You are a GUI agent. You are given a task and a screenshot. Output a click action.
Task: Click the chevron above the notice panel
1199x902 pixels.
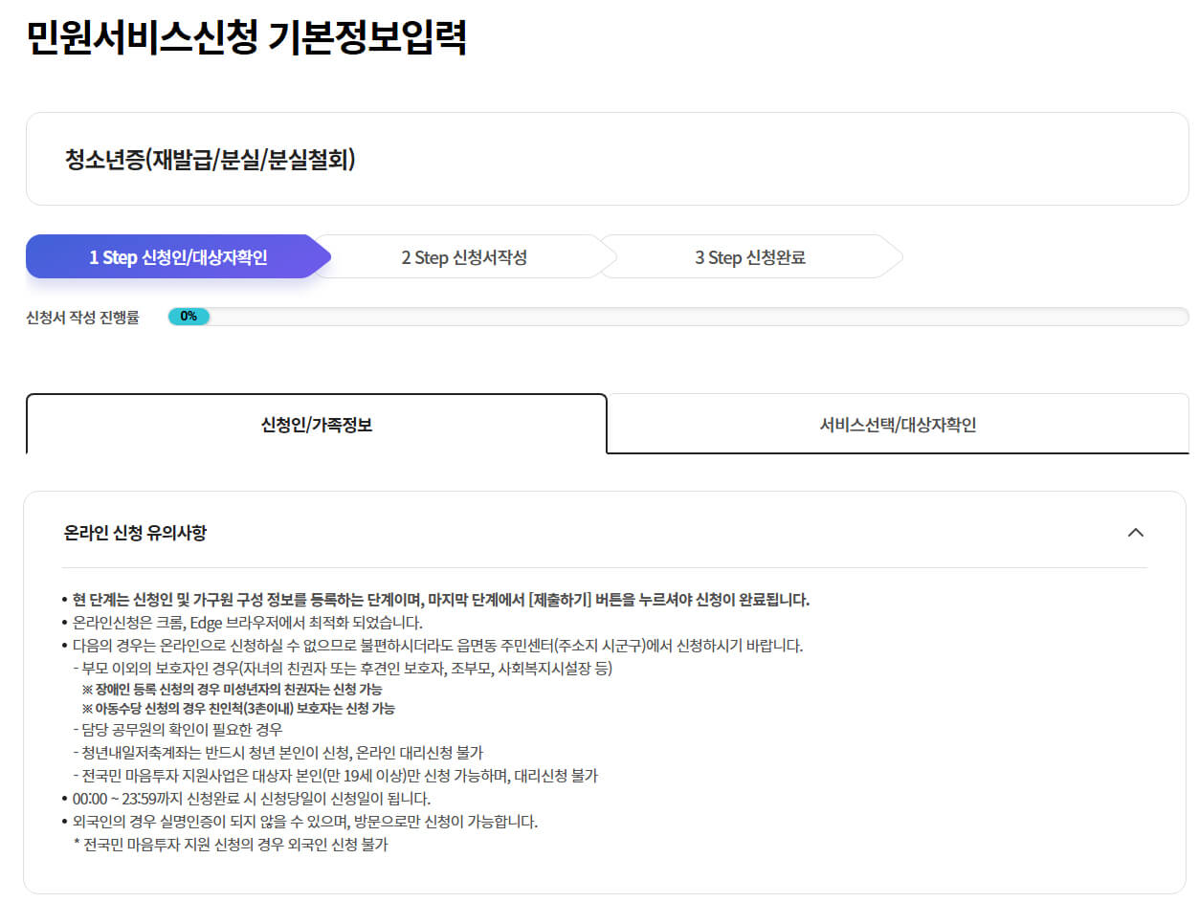click(x=1135, y=532)
